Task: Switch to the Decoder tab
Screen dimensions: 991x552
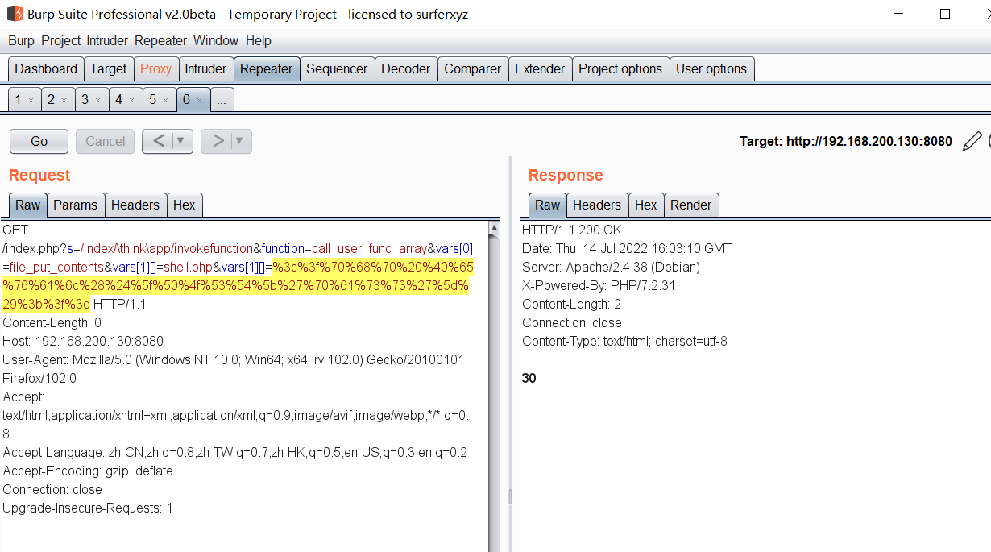Action: click(x=406, y=69)
